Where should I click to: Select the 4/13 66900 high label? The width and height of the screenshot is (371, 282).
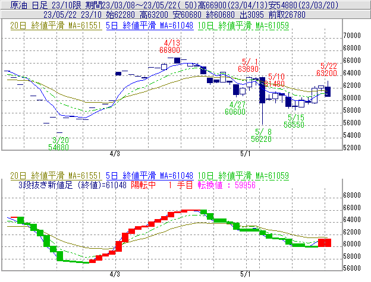pos(169,46)
